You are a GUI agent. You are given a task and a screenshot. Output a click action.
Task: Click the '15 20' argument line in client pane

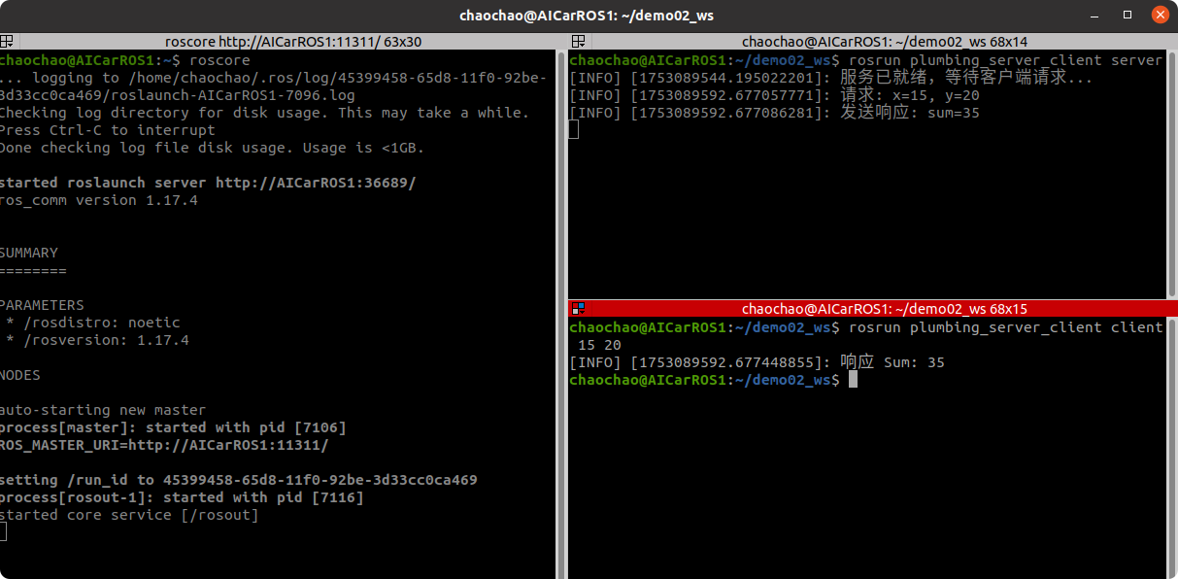599,345
